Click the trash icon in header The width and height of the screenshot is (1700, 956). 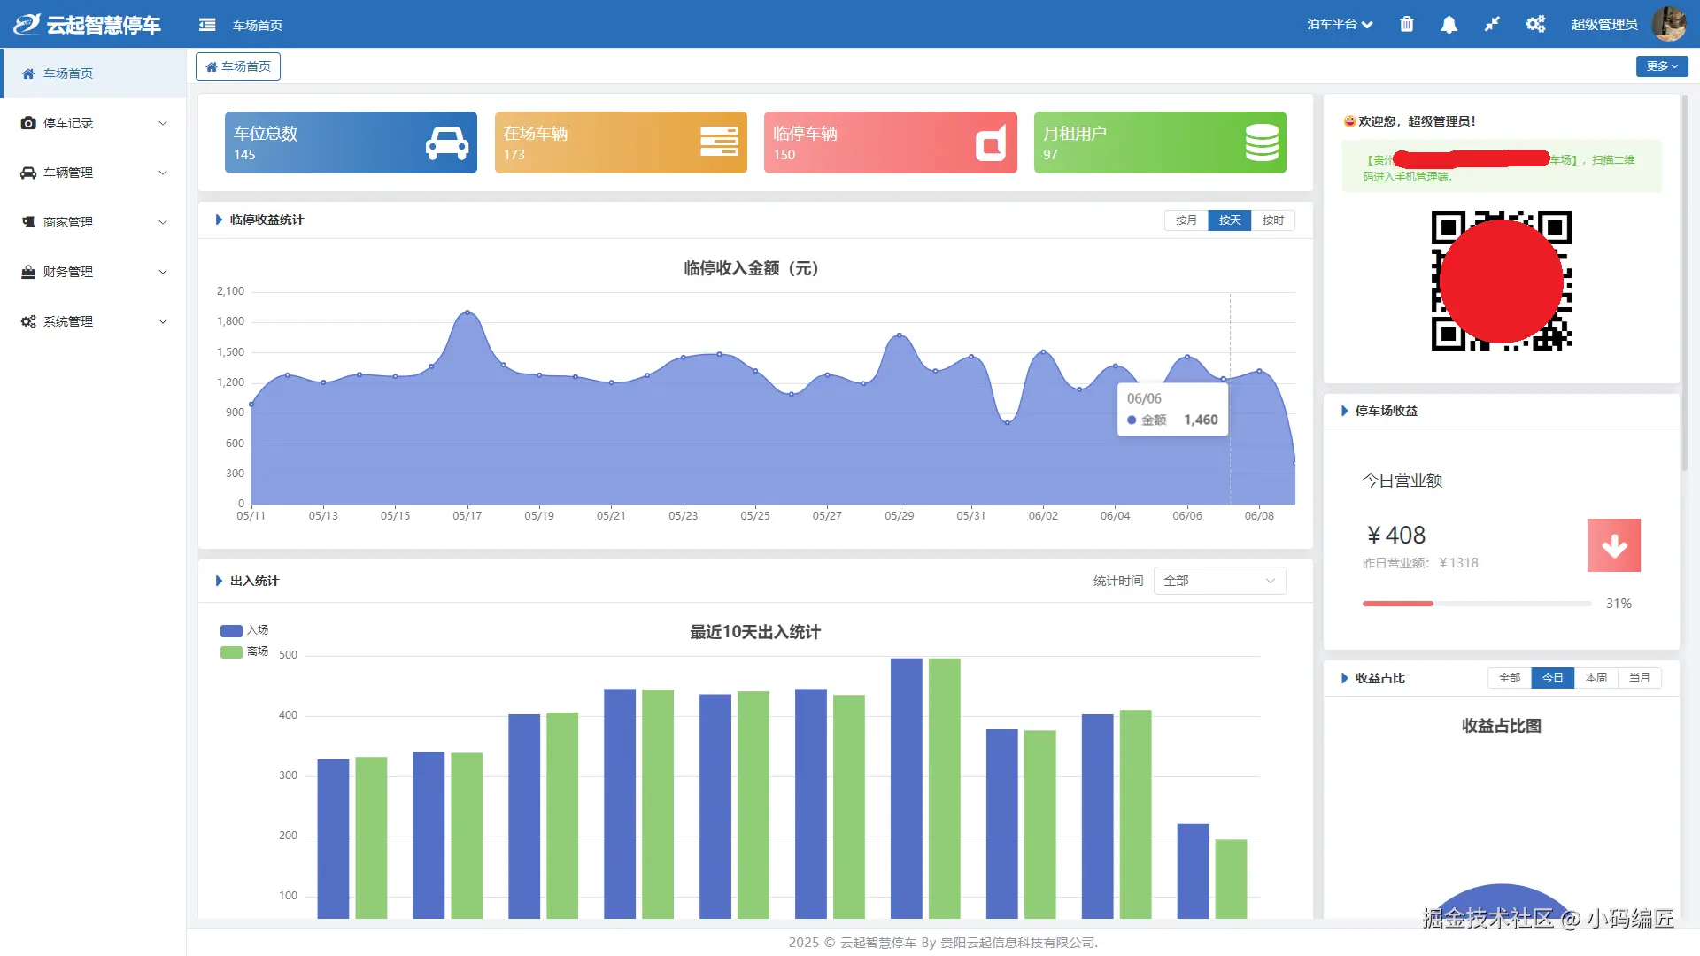click(x=1406, y=24)
